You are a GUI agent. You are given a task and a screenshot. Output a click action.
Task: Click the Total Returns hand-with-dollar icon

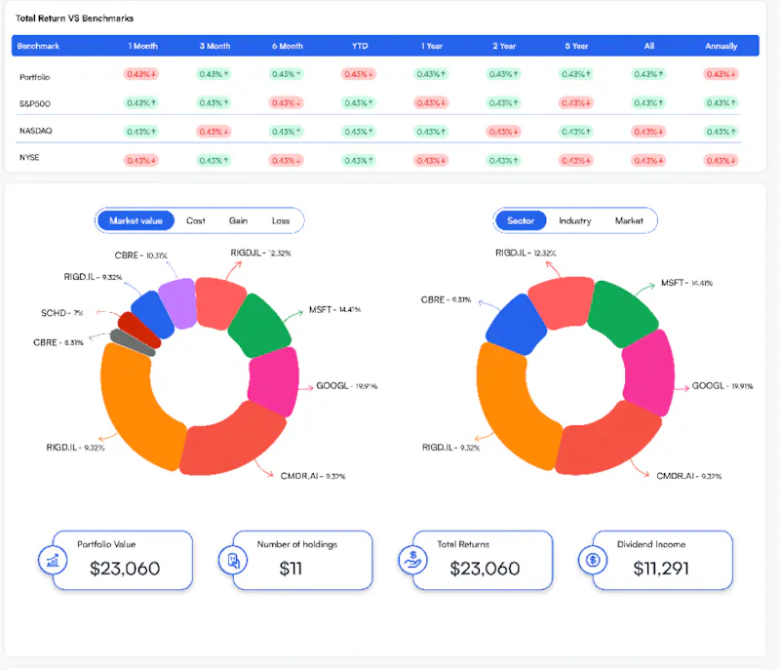[412, 560]
